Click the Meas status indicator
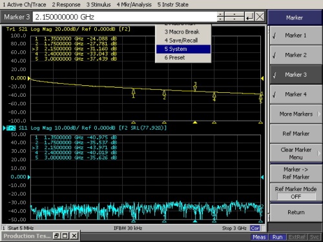 (x=259, y=237)
